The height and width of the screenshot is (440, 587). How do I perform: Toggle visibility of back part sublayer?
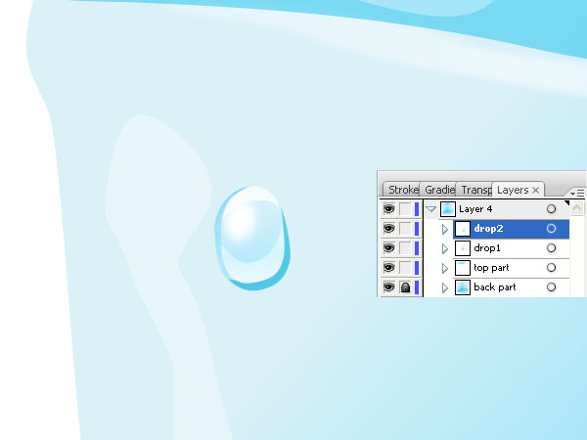tap(389, 286)
